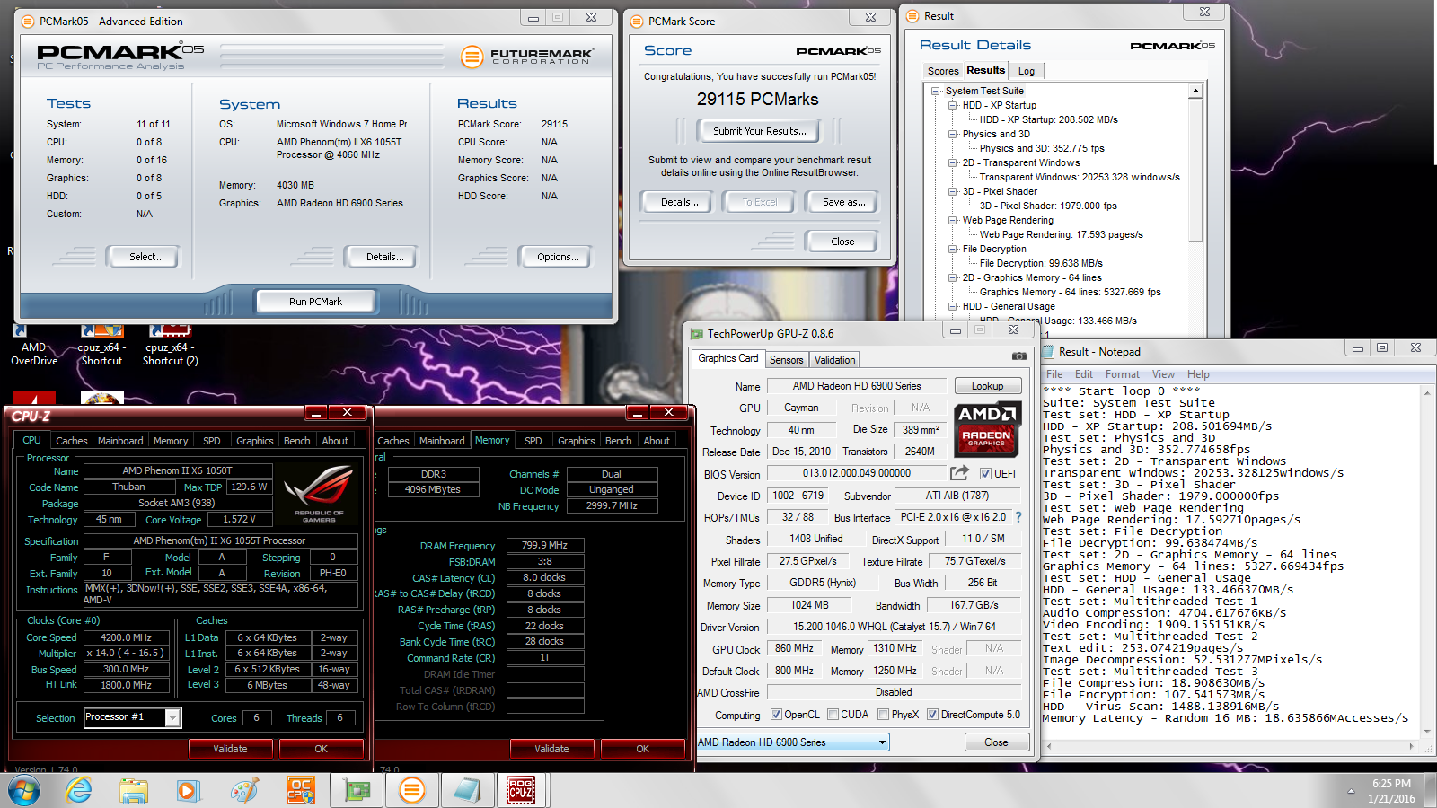Collapse the 2D - Transparent Windows node
This screenshot has width=1437, height=808.
[x=953, y=162]
